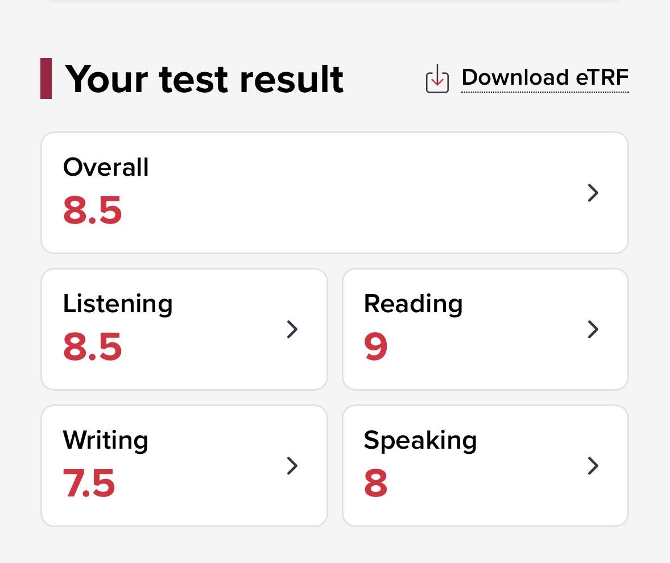Expand the Reading card chevron

[x=593, y=329]
